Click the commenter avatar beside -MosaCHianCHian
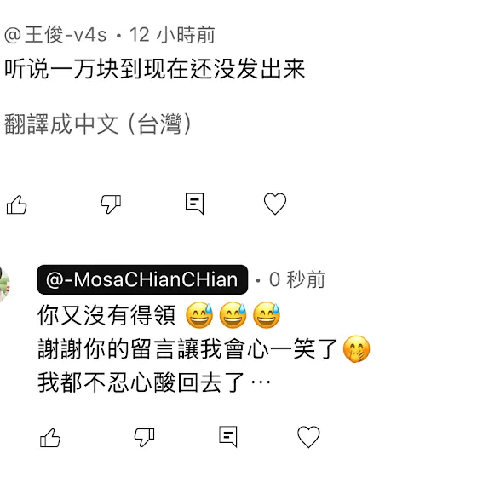 click(x=4, y=284)
